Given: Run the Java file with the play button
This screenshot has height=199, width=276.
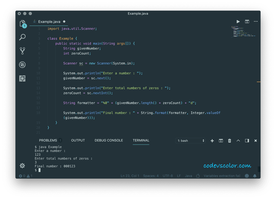Looking at the screenshot, I should point(238,22).
